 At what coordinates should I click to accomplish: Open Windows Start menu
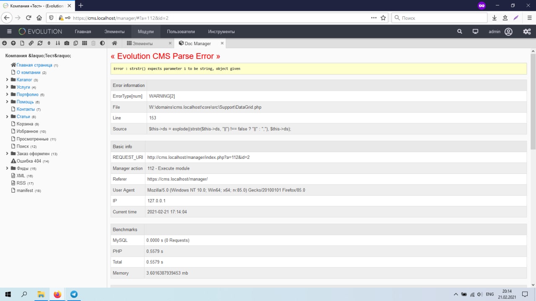(x=8, y=294)
